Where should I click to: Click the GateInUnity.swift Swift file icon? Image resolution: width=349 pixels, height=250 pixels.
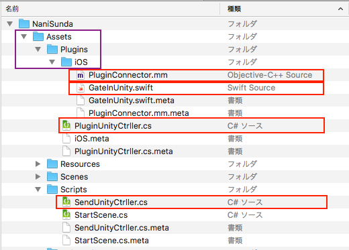coord(81,88)
